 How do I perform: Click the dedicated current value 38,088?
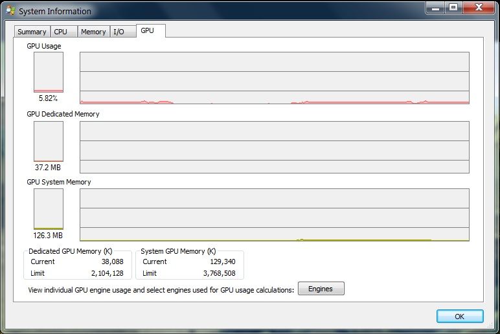(x=112, y=262)
